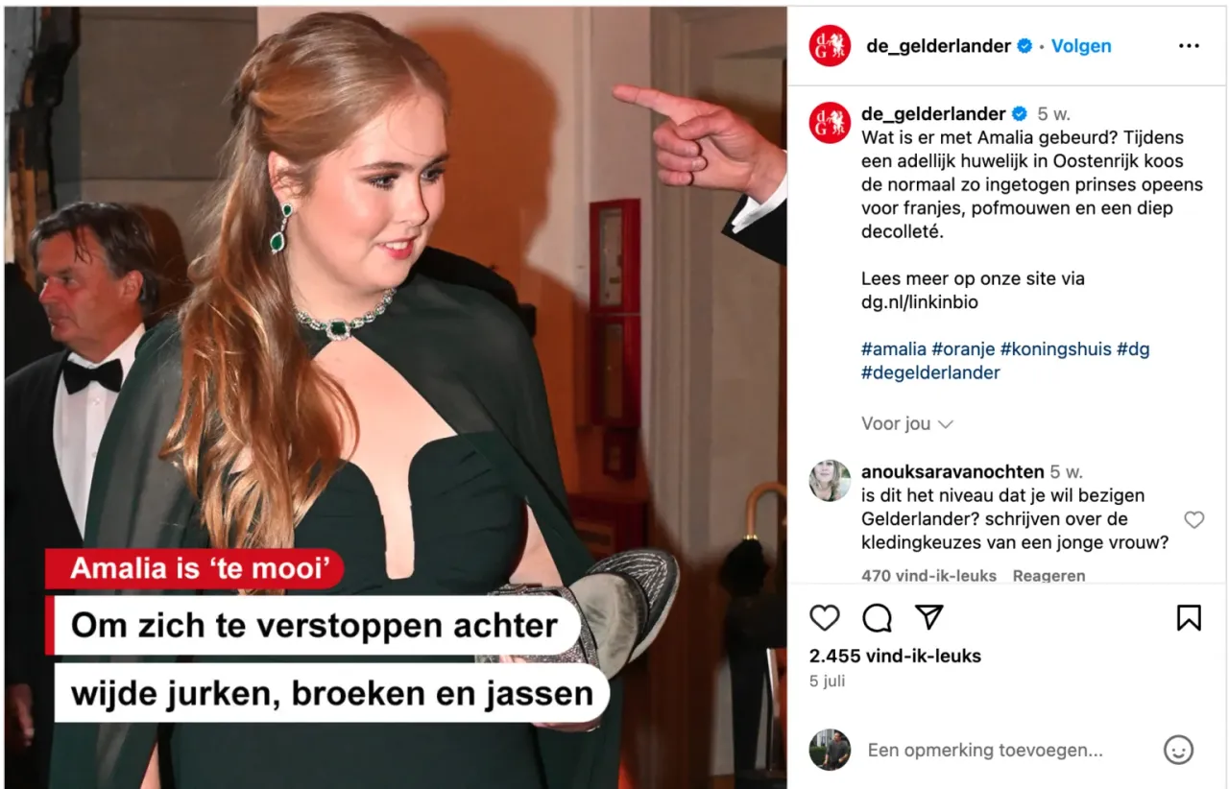Expand the 'Voor jou' dropdown

coord(906,423)
